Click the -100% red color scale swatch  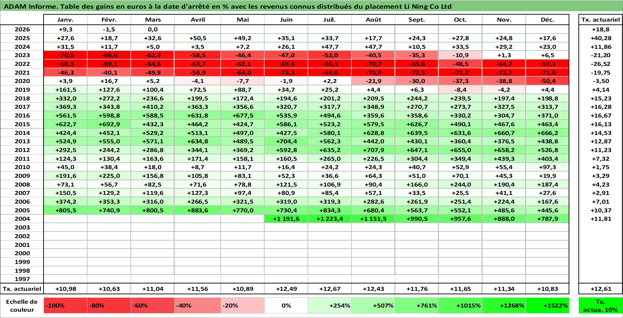tap(66, 305)
